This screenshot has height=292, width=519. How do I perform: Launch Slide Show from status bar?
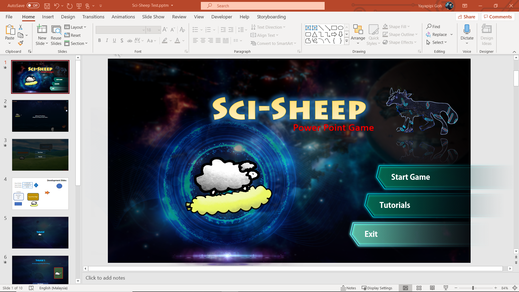446,288
